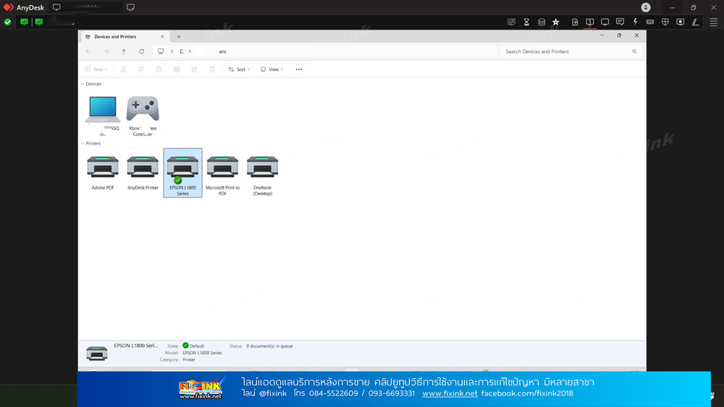This screenshot has height=407, width=724.
Task: Click the Share icon in toolbar
Action: tap(194, 69)
